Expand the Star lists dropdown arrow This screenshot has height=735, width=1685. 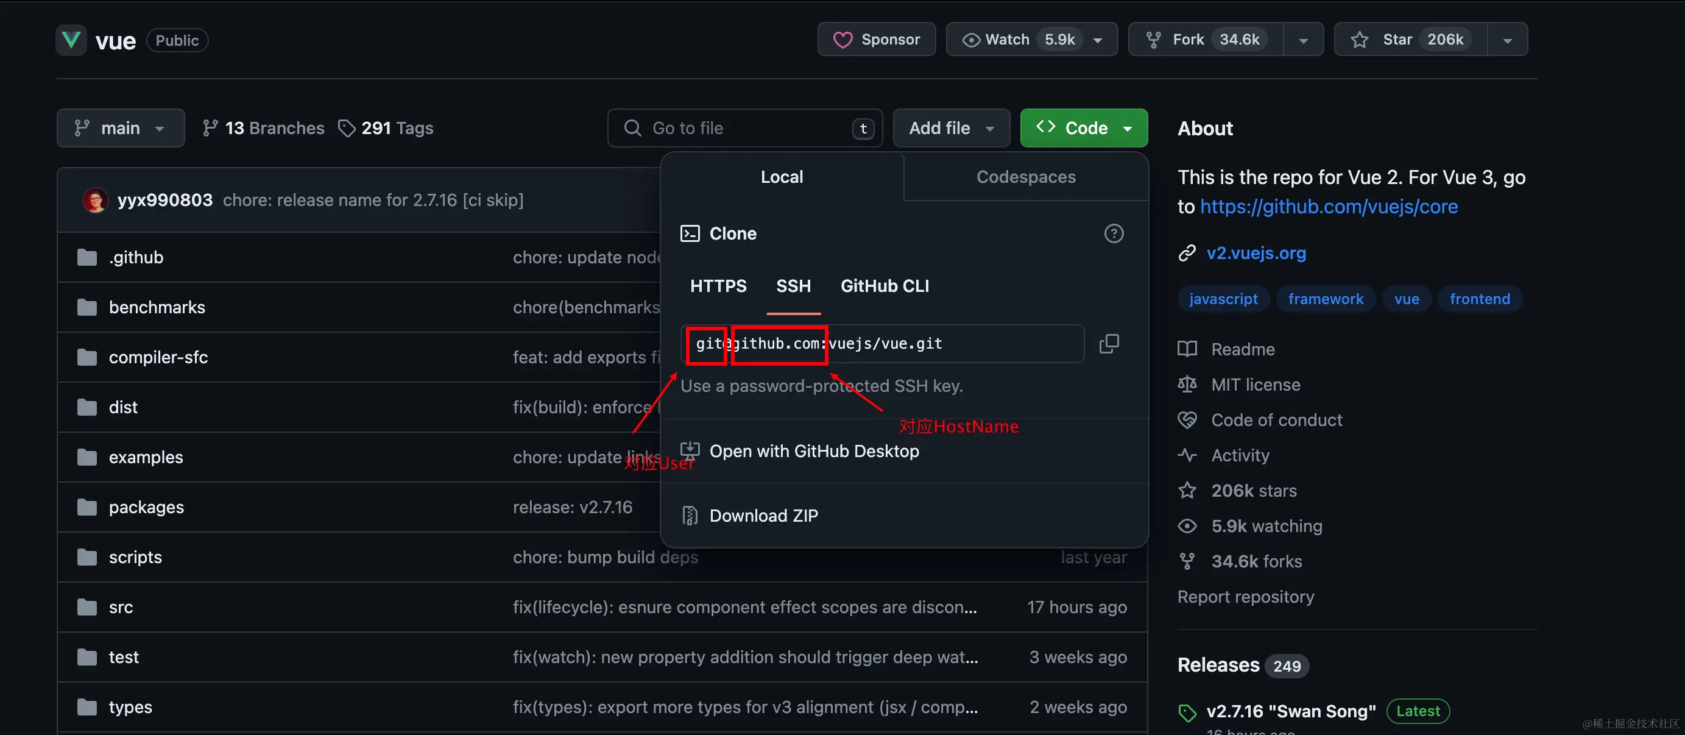pos(1507,40)
